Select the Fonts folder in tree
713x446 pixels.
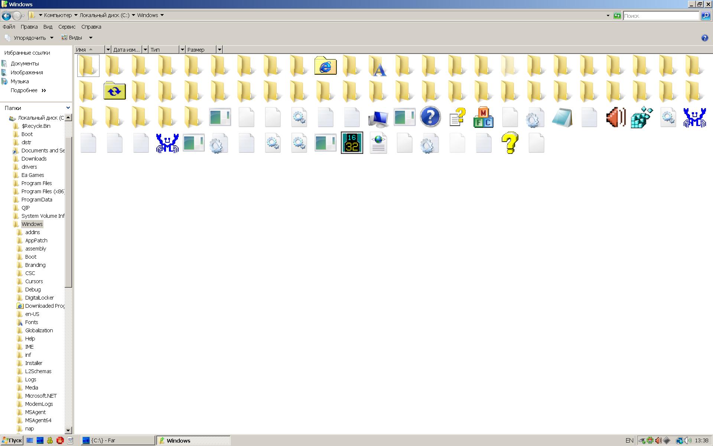click(32, 322)
